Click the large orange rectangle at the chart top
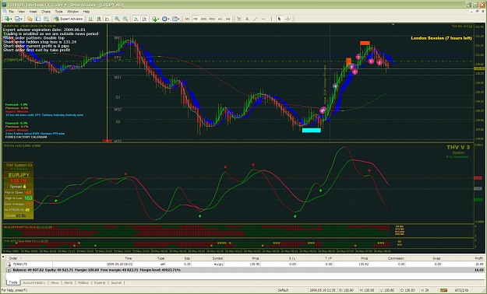This screenshot has height=294, width=487. 365,43
